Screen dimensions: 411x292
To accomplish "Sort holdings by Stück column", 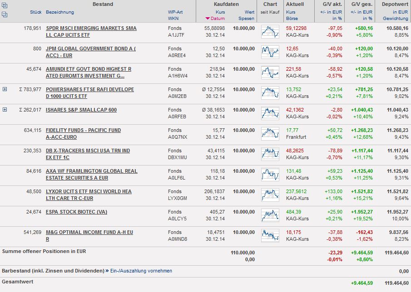I will point(35,12).
